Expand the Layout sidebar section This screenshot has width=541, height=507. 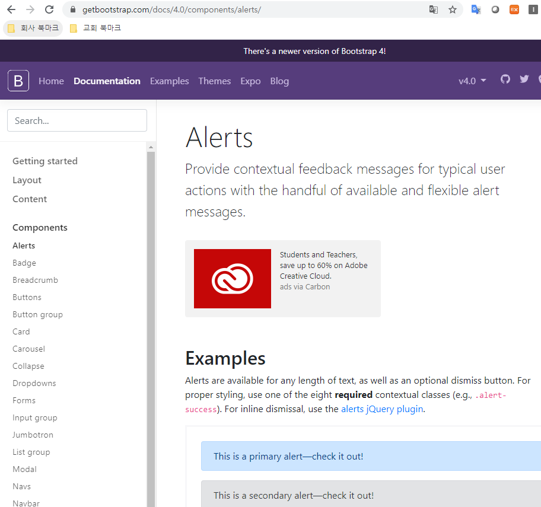[27, 180]
